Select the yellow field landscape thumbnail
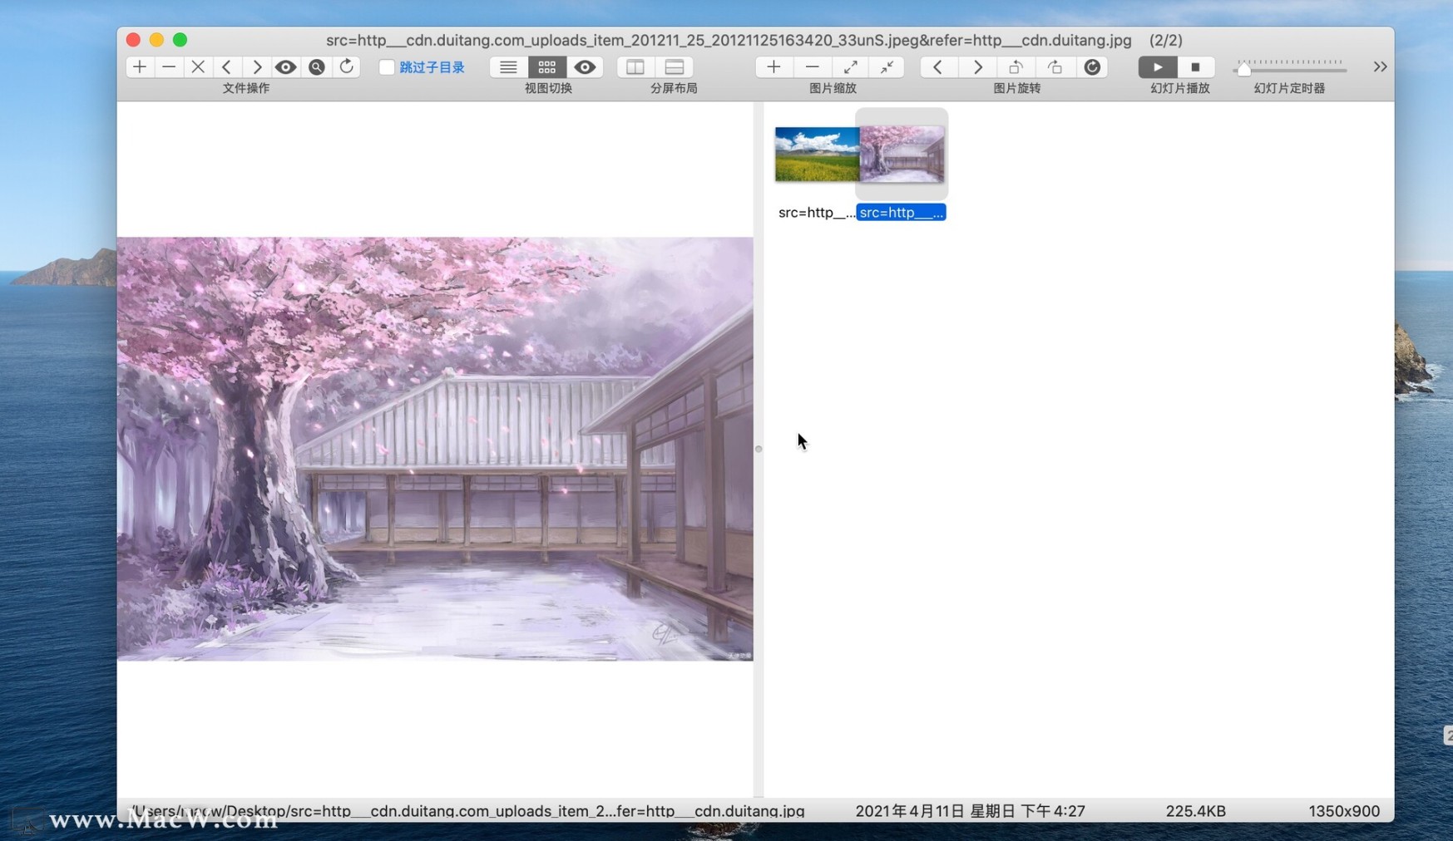This screenshot has width=1453, height=841. coord(816,155)
